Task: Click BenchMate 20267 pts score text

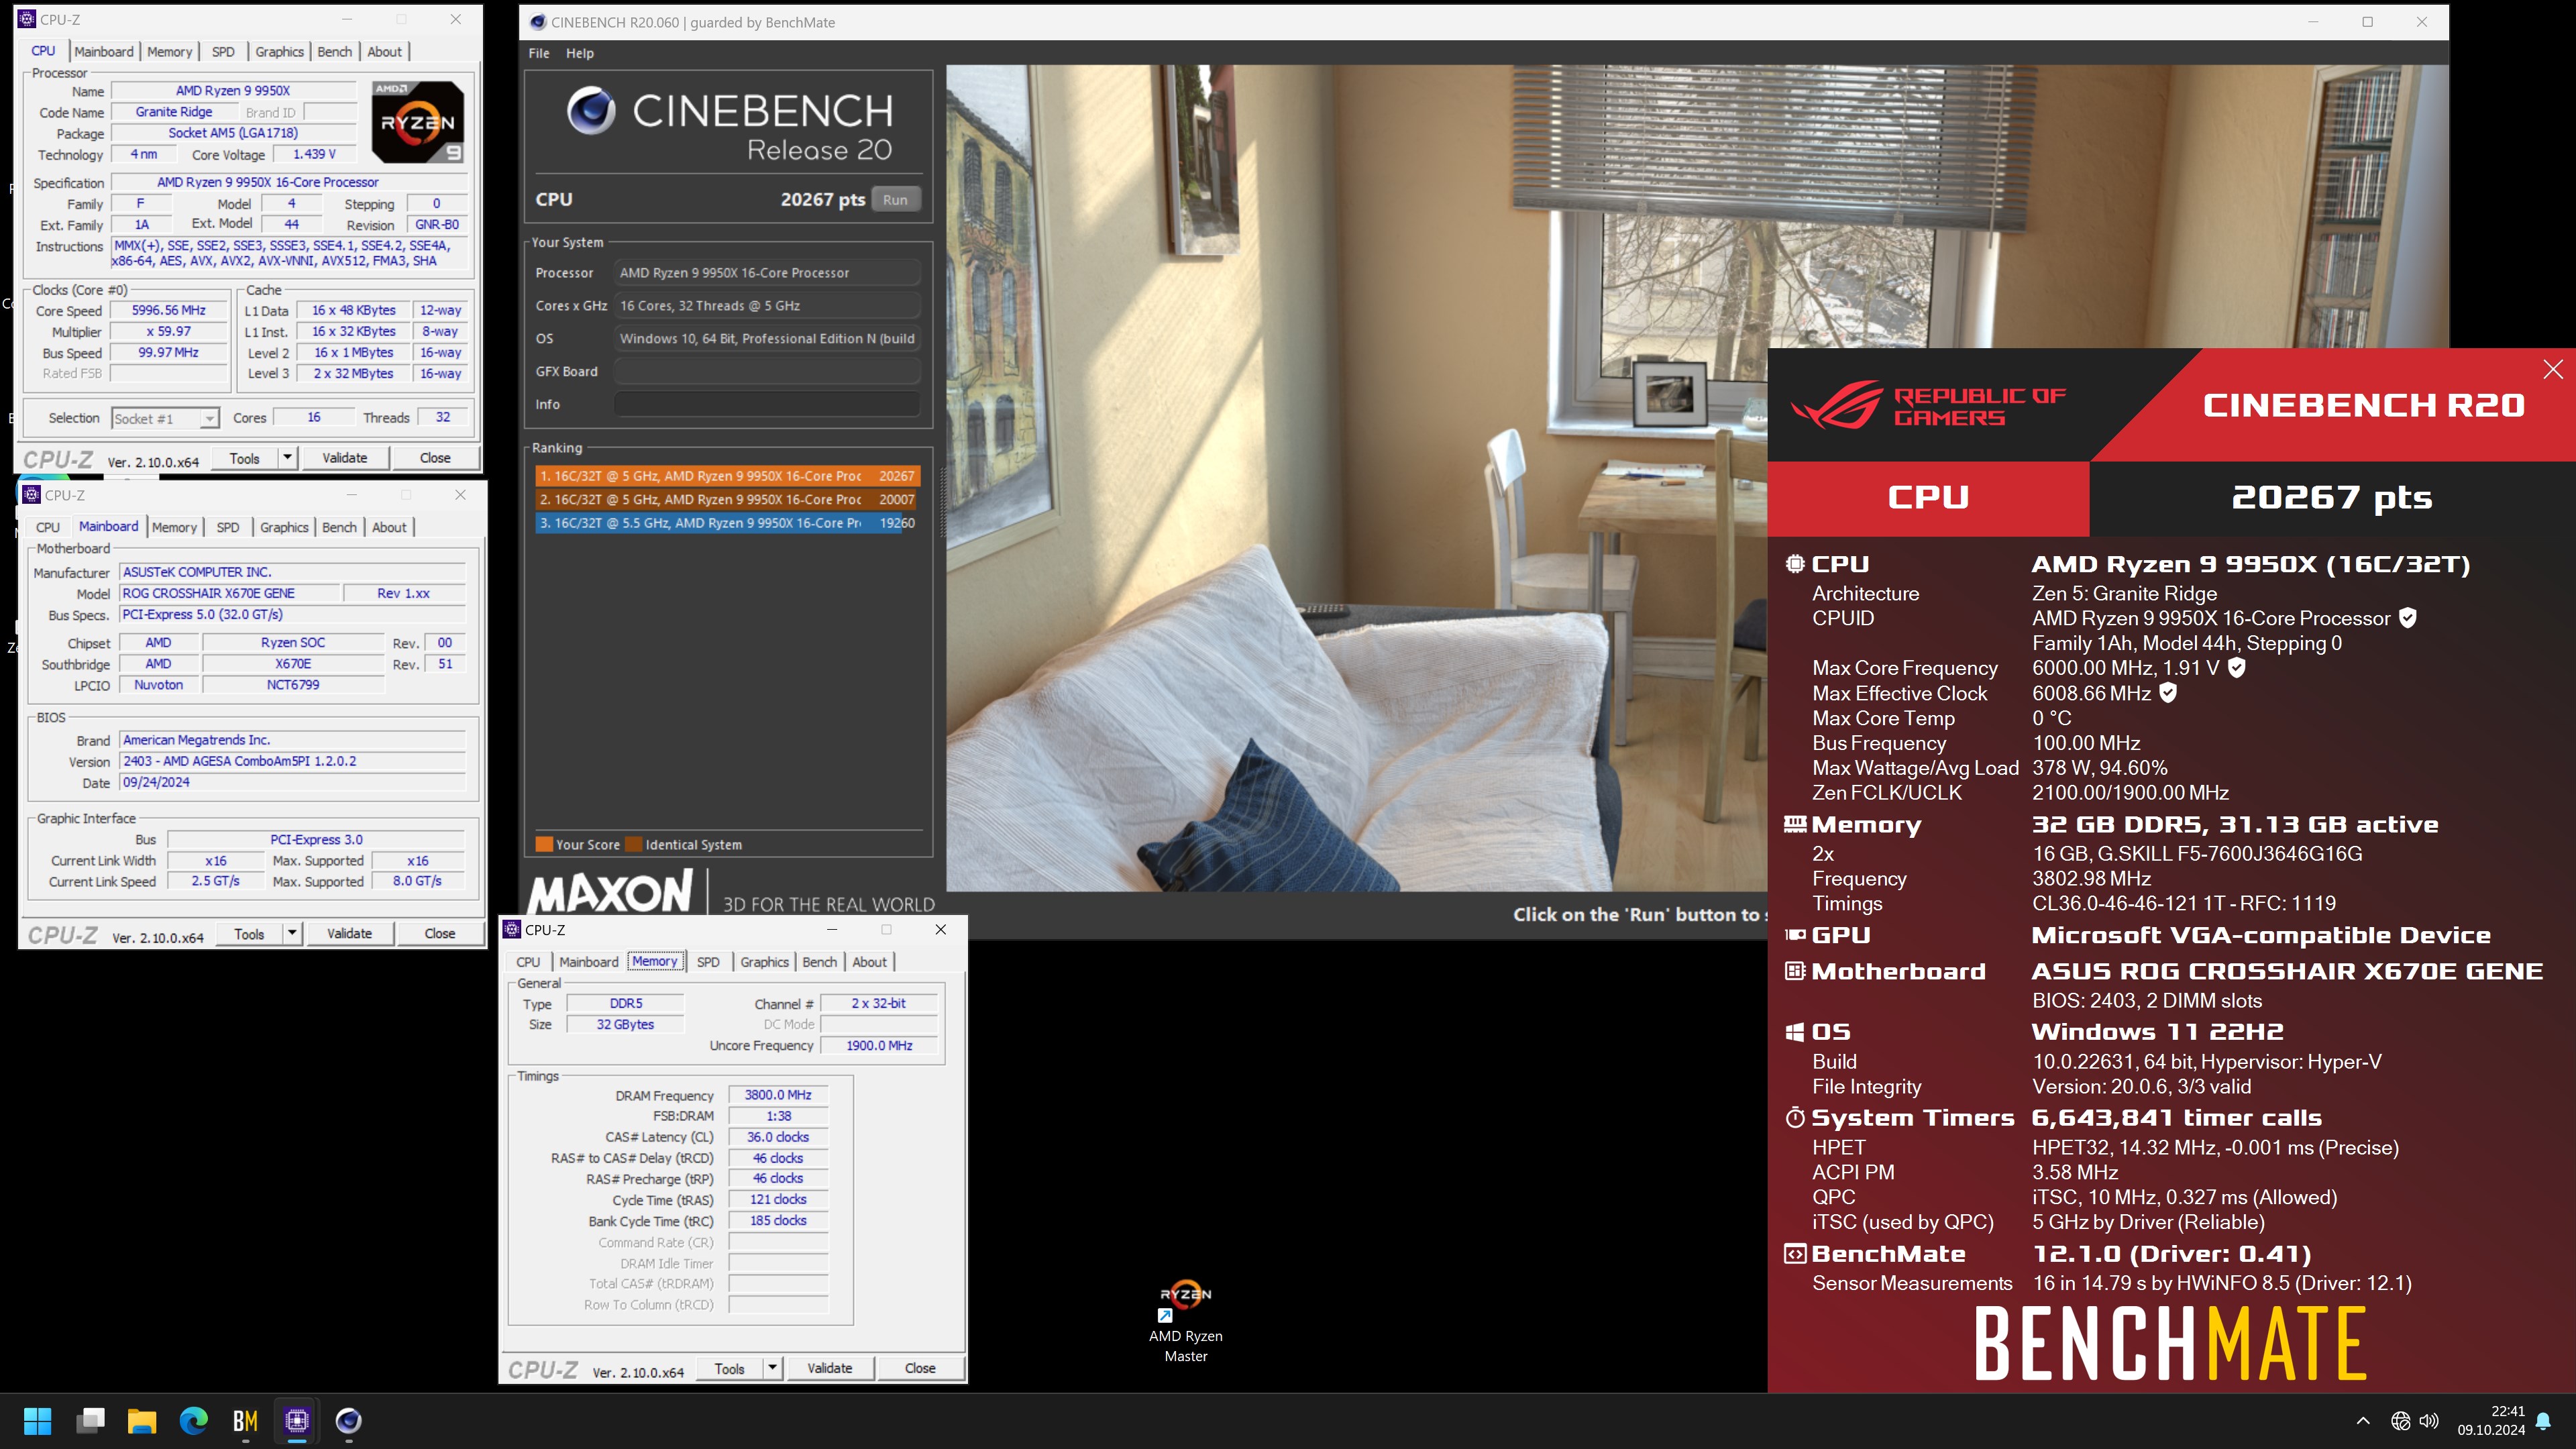Action: 2332,497
